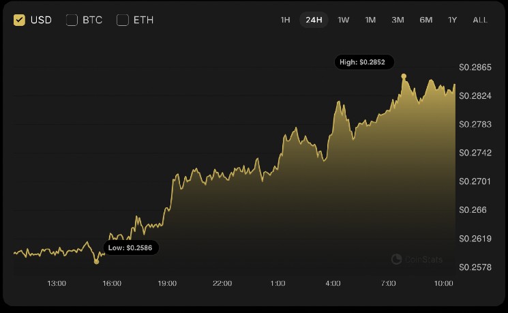
Task: Select the 24H time range tab
Action: [314, 20]
